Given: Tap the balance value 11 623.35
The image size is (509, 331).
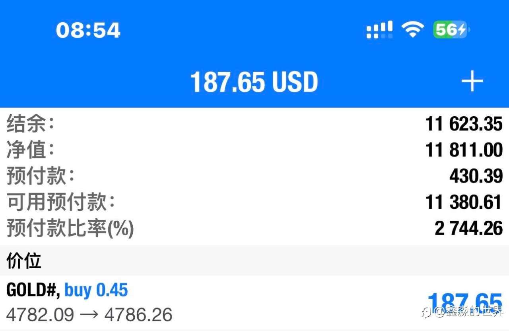Looking at the screenshot, I should 464,124.
